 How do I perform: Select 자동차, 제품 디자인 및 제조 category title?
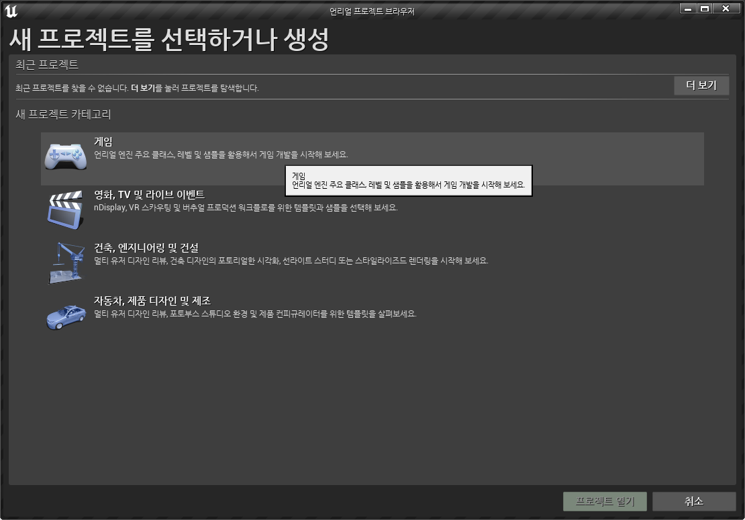152,301
